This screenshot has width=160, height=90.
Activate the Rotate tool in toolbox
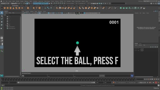click(2, 25)
